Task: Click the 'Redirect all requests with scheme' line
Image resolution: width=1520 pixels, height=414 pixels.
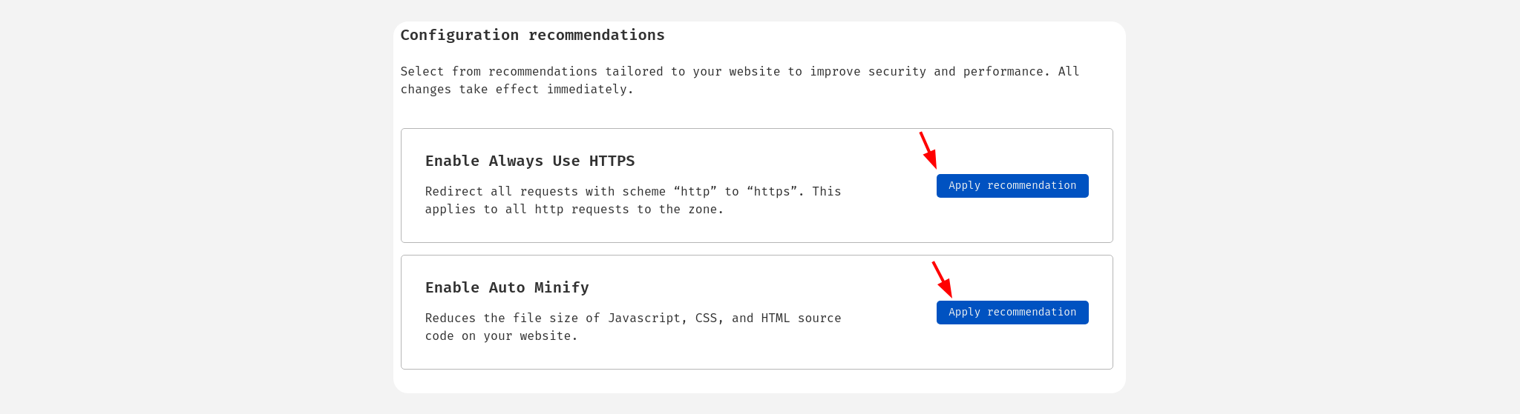Action: coord(633,192)
